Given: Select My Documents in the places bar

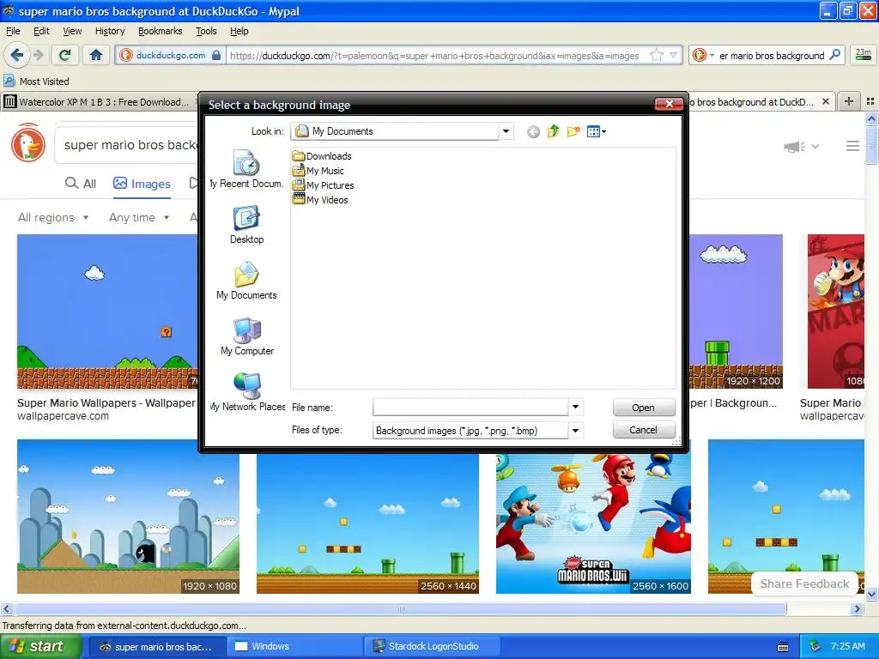Looking at the screenshot, I should point(246,281).
